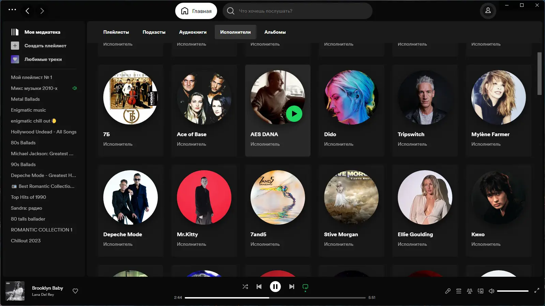Mute the volume with the speaker icon

[491, 291]
